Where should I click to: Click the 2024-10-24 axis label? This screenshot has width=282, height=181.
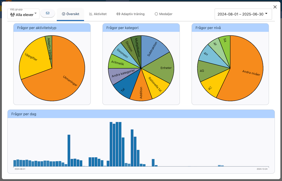point(262,169)
